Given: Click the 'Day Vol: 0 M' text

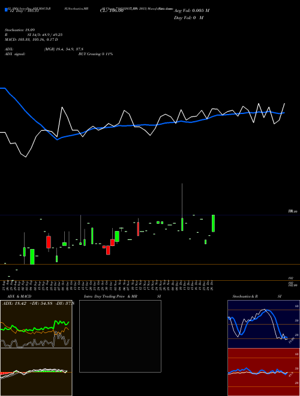Looking at the screenshot, I should coord(188,18).
